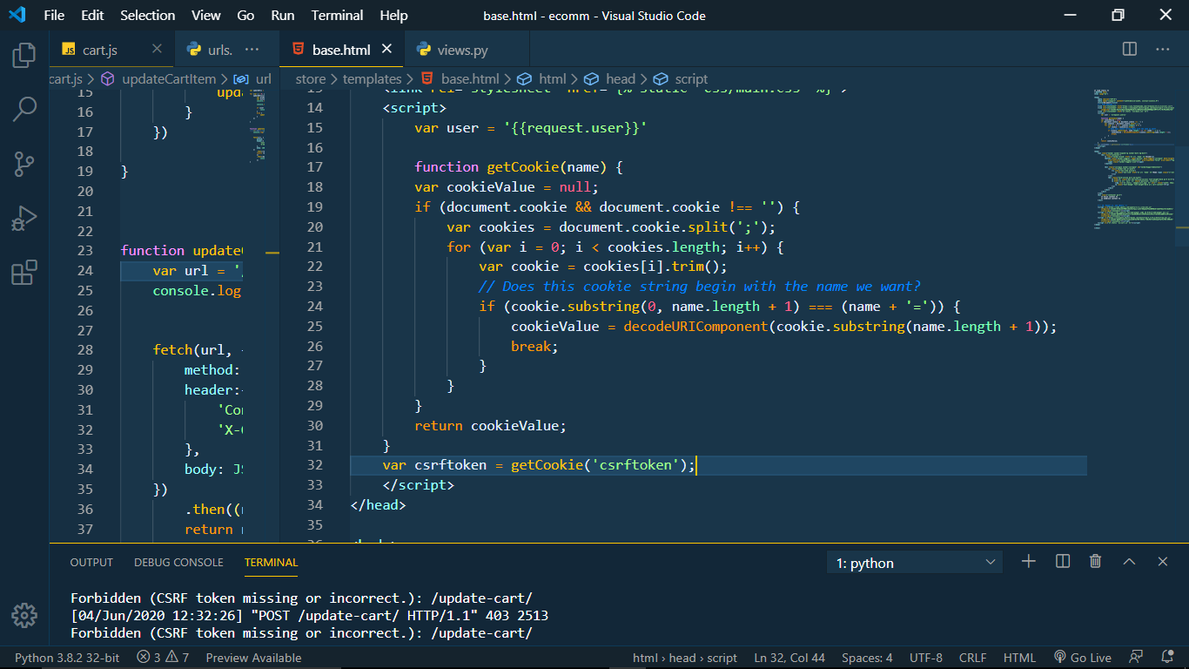Expand the store breadcrumb
Screen dimensions: 1189x669
pyautogui.click(x=311, y=78)
